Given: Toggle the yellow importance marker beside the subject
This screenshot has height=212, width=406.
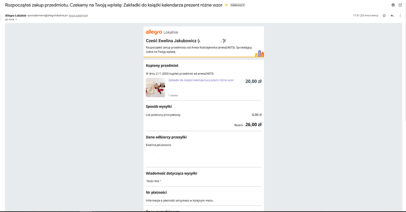Looking at the screenshot, I should (x=226, y=5).
